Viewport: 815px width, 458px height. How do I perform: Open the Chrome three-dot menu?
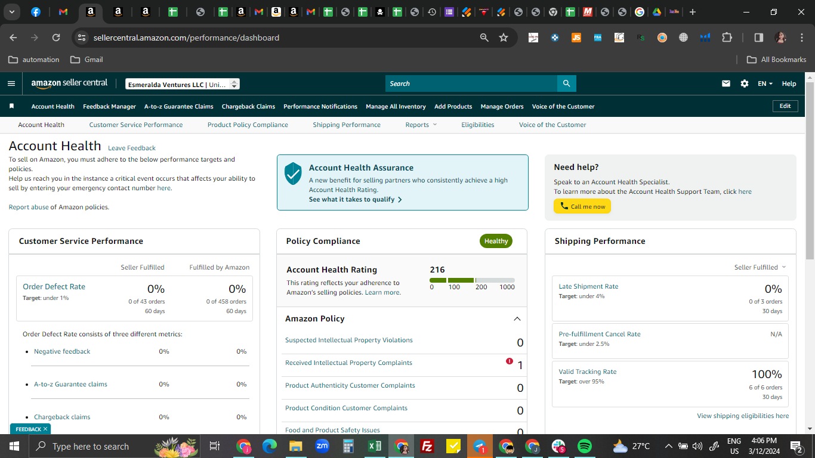point(801,38)
